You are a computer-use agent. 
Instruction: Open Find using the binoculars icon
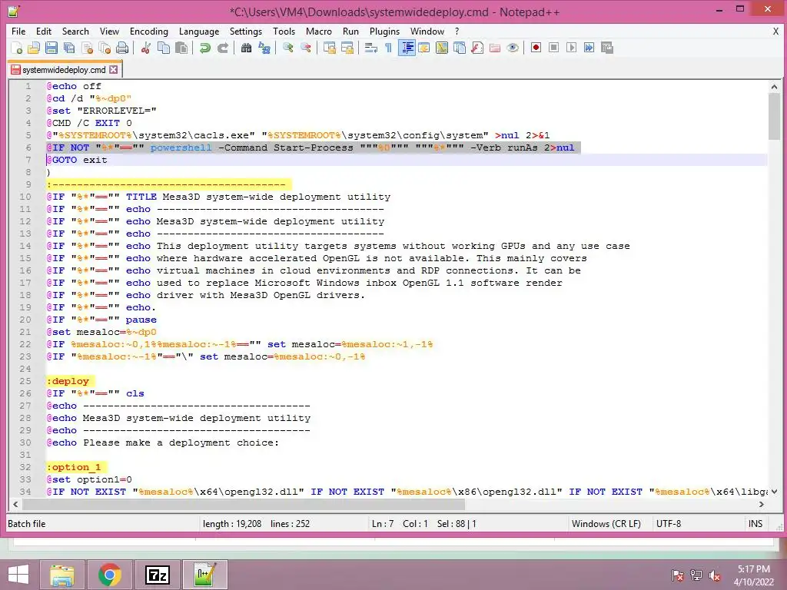pos(246,48)
